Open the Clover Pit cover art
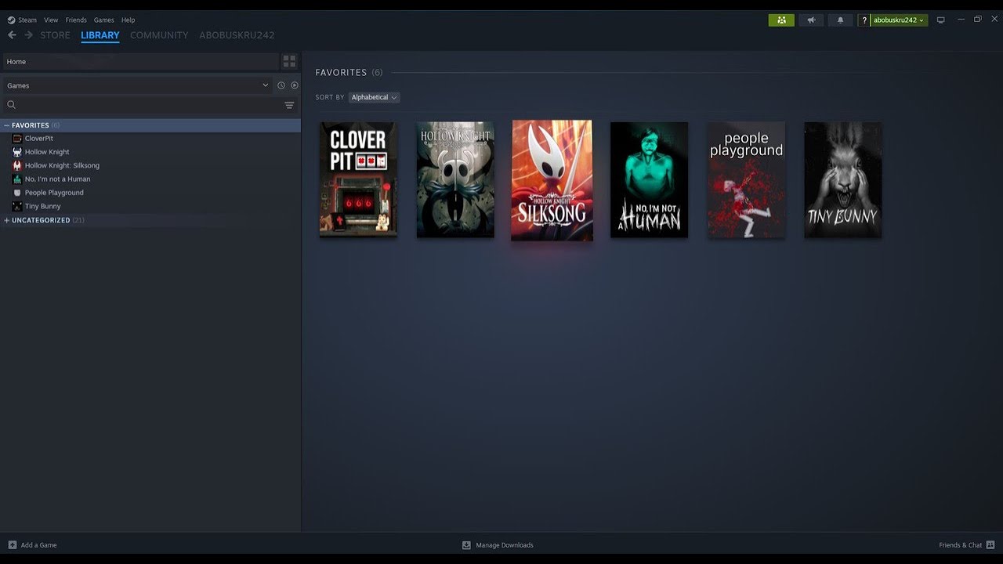Screen dimensions: 1003x564 [x=358, y=179]
